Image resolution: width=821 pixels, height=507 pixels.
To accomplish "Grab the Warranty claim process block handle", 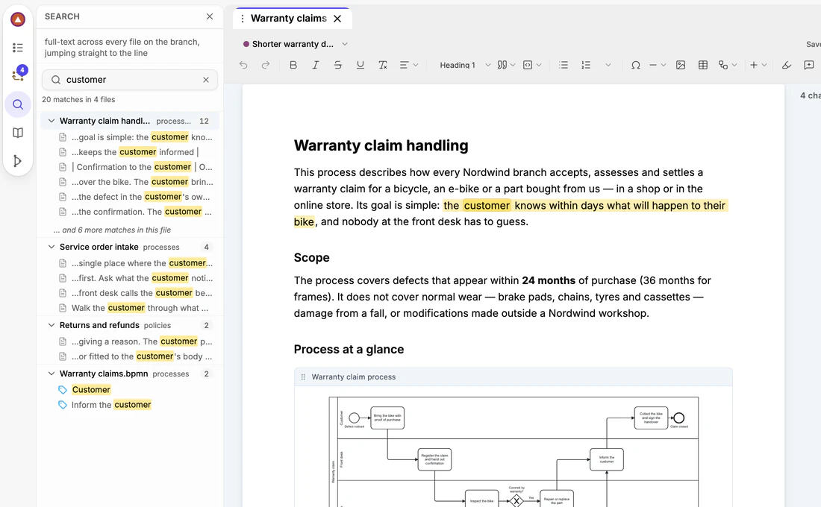I will [x=303, y=377].
